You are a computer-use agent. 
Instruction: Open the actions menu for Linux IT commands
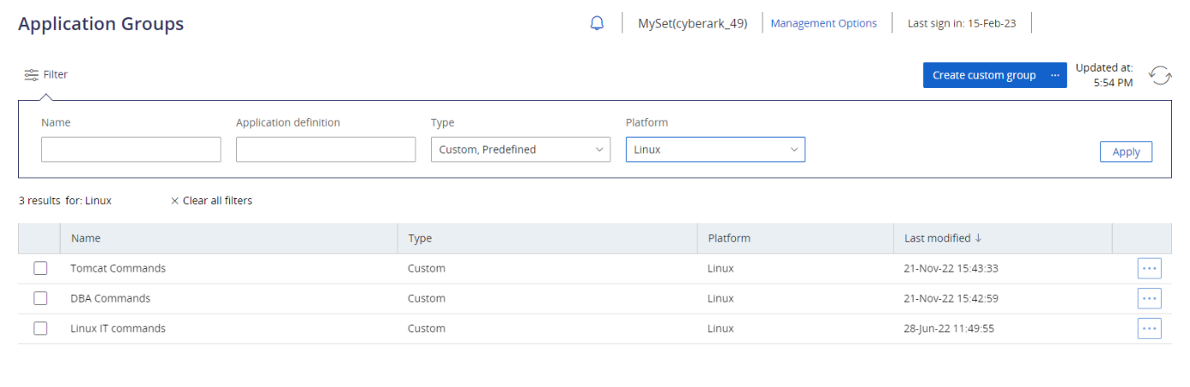tap(1149, 328)
